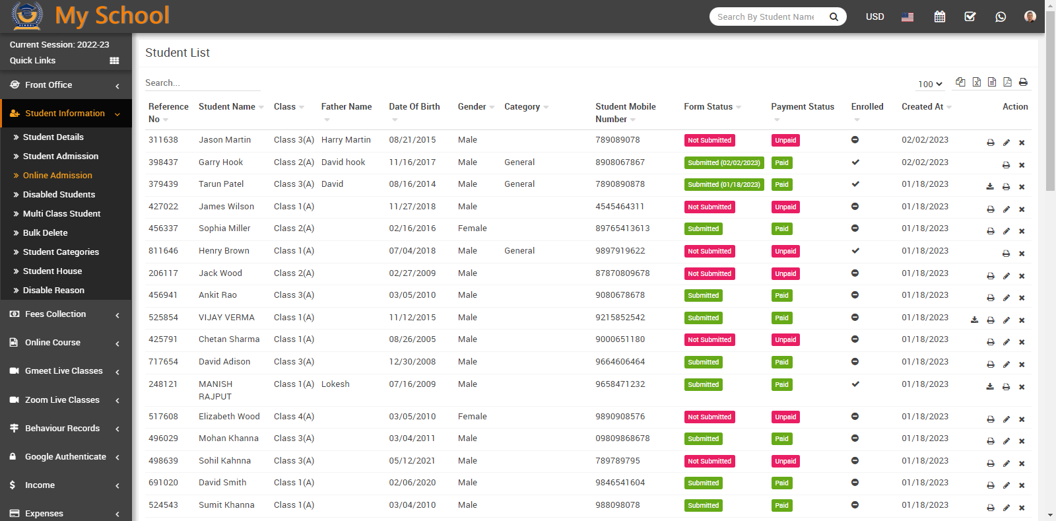
Task: Edit Jason Martin's admission record
Action: [1006, 143]
